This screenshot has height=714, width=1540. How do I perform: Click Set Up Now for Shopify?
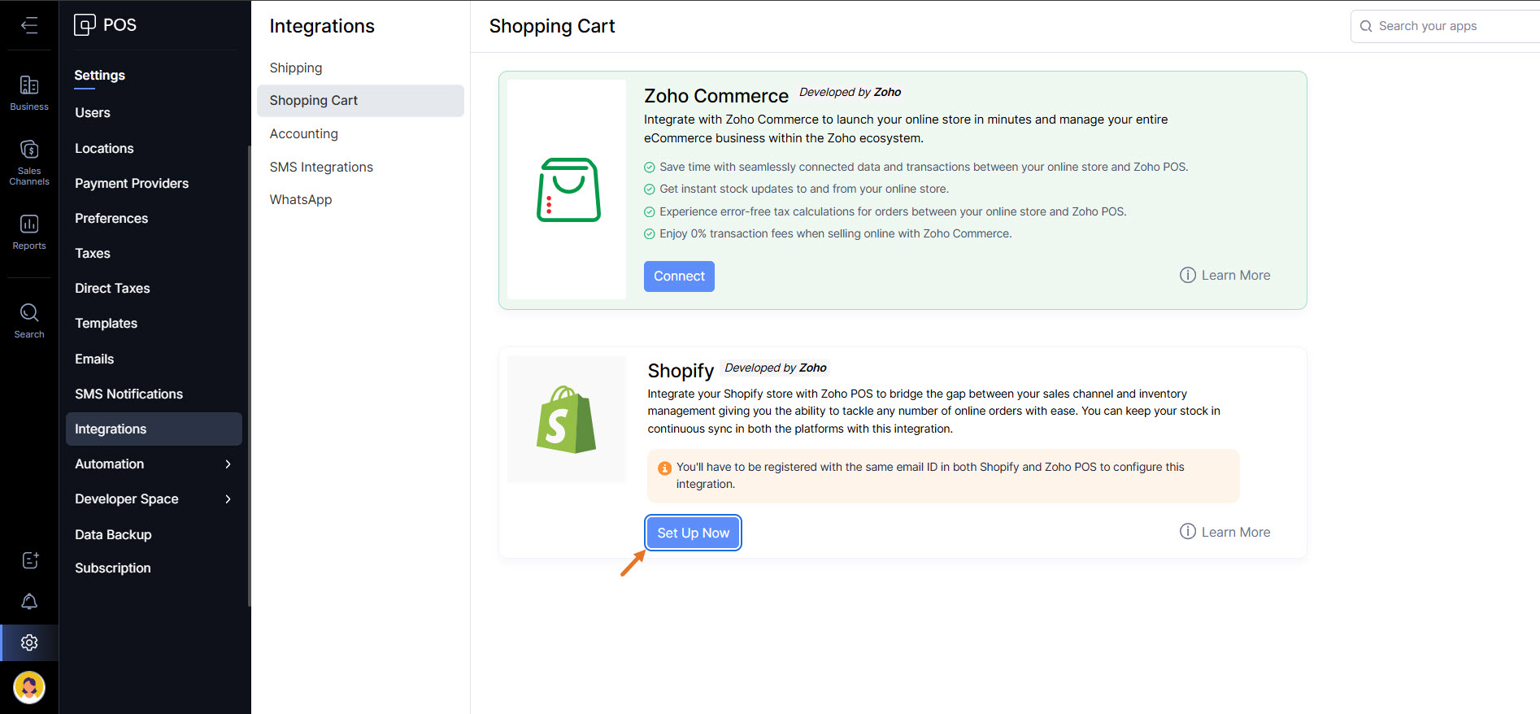[x=693, y=533]
